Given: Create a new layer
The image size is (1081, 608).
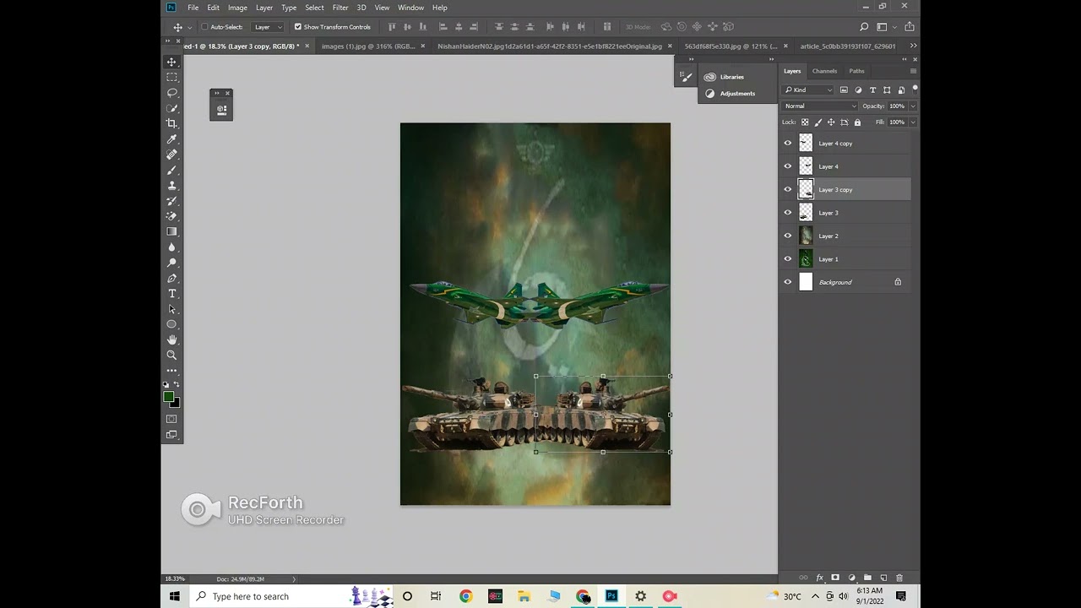Looking at the screenshot, I should [x=883, y=578].
